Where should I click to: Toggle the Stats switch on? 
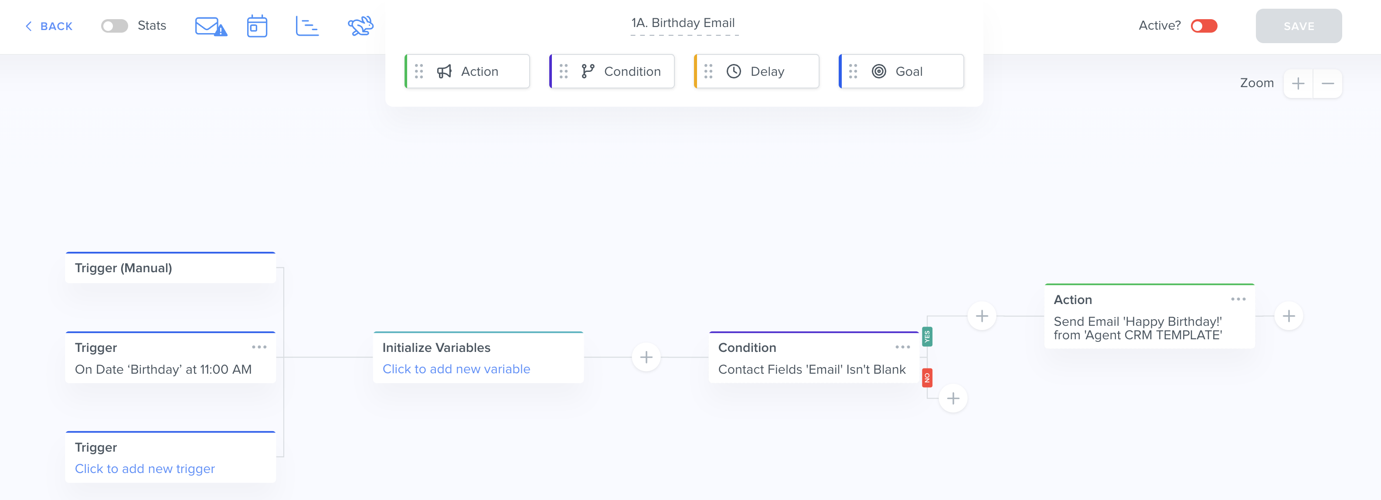(x=114, y=26)
